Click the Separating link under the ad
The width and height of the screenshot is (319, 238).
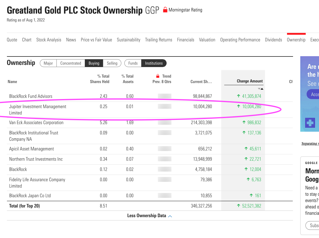point(310,143)
